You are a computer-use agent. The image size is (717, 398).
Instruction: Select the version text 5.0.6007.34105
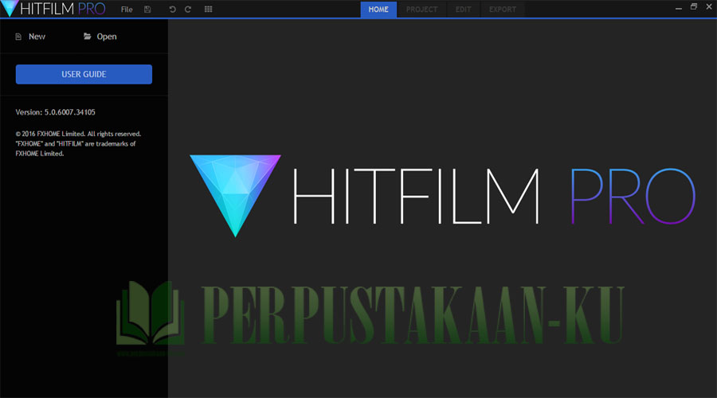point(69,112)
